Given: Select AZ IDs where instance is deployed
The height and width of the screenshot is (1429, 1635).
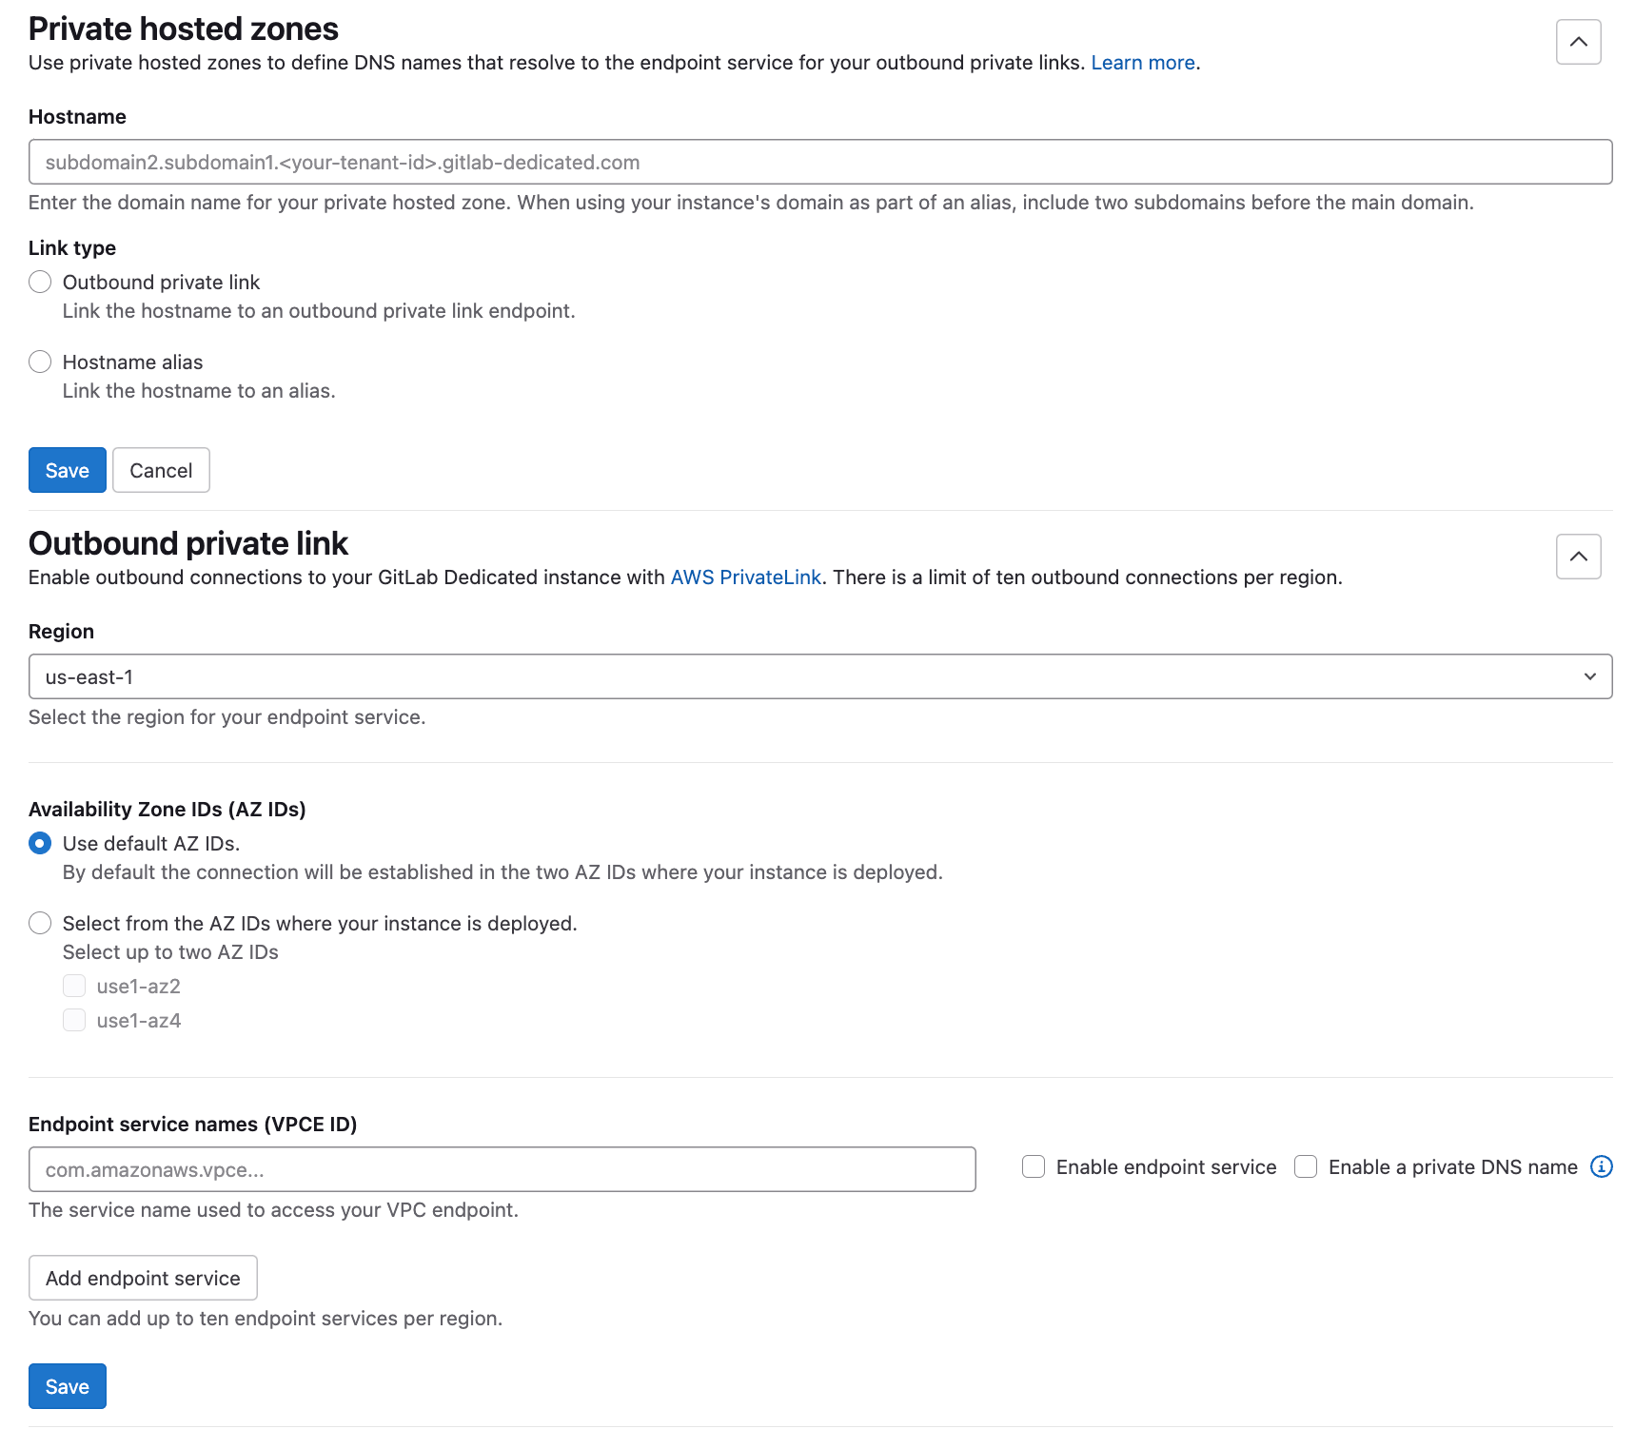Looking at the screenshot, I should pyautogui.click(x=40, y=923).
